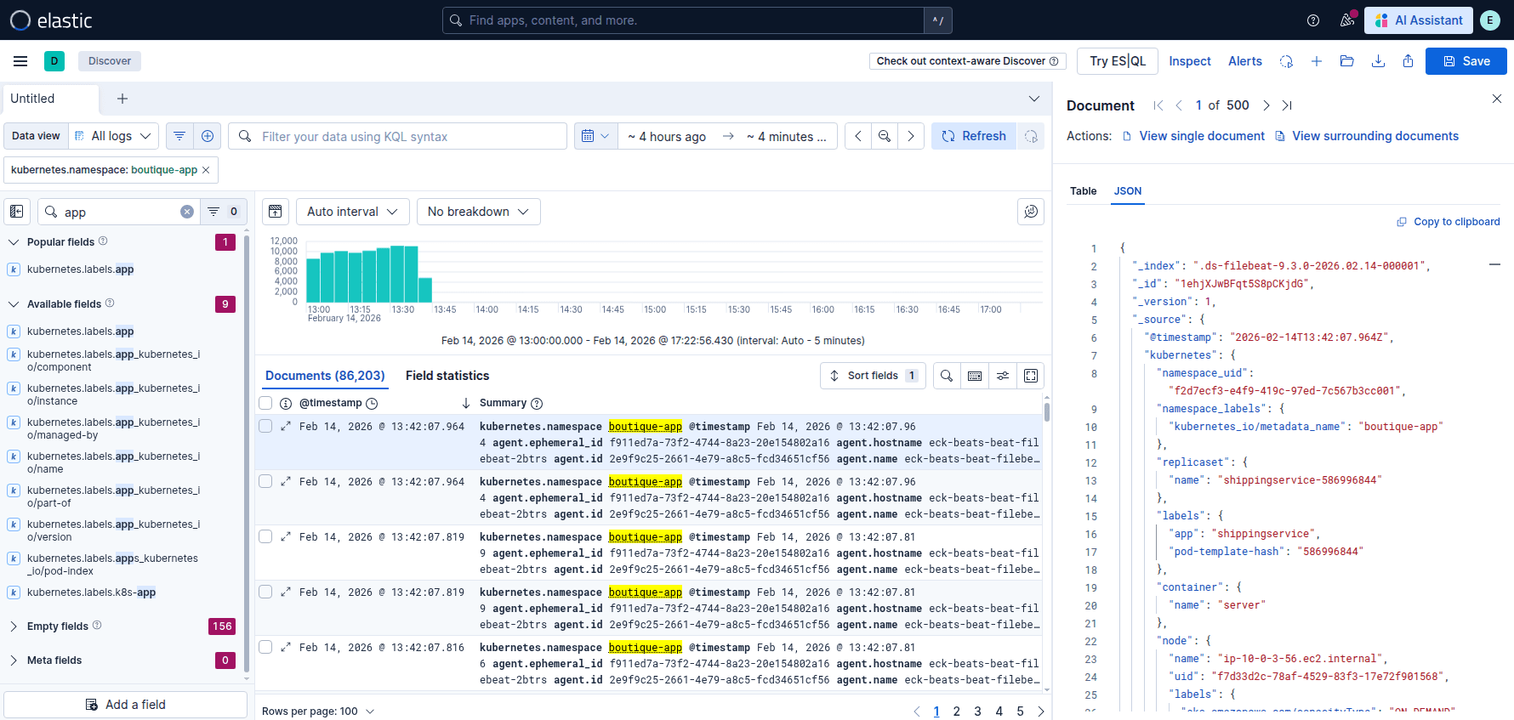Click the Refresh button

pyautogui.click(x=974, y=136)
